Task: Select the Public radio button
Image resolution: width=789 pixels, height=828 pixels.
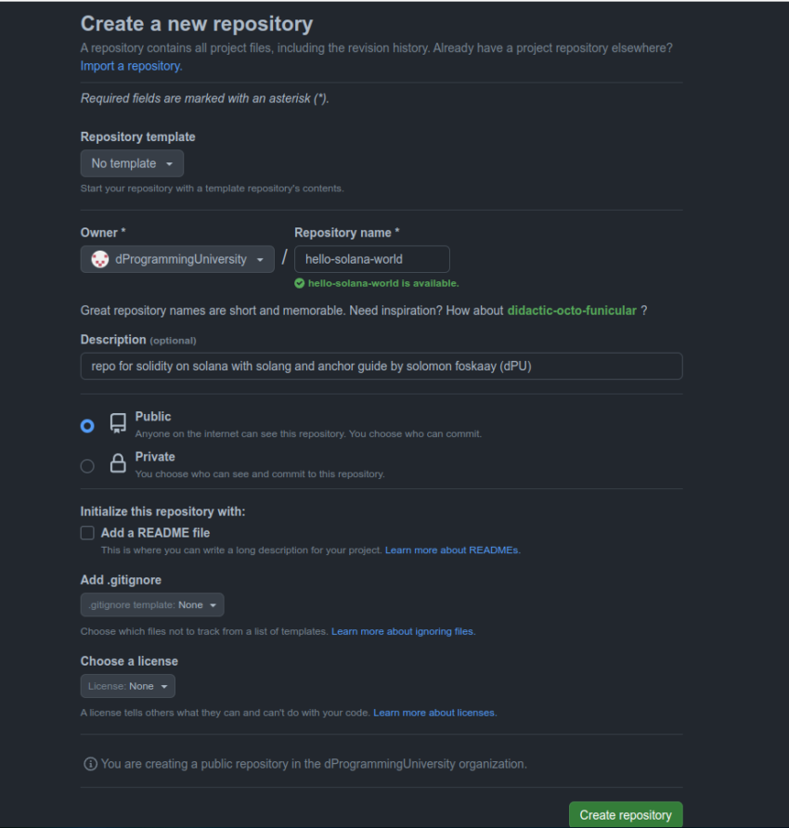Action: click(87, 425)
